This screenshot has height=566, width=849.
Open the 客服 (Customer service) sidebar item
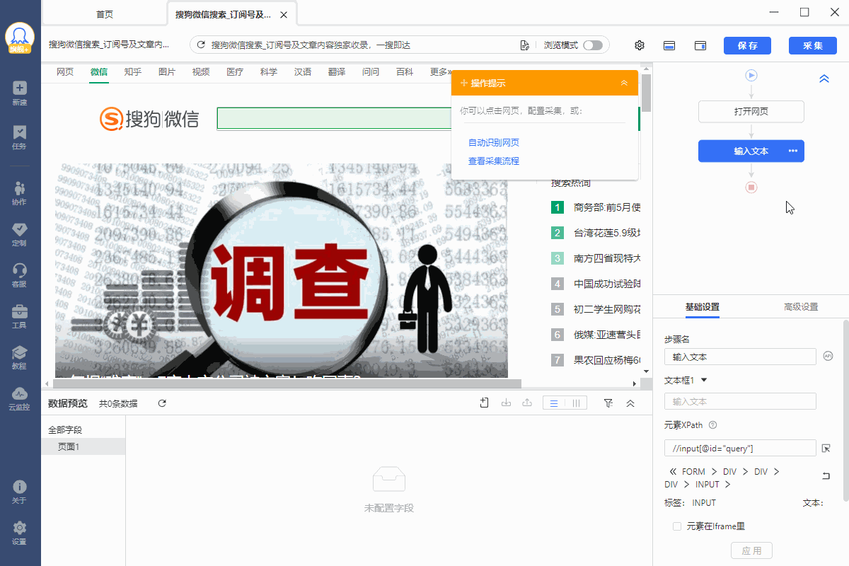(20, 275)
